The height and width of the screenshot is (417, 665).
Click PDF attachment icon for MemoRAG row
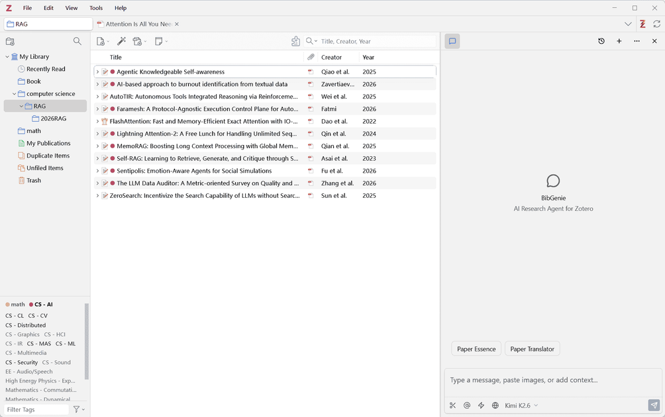tap(311, 146)
